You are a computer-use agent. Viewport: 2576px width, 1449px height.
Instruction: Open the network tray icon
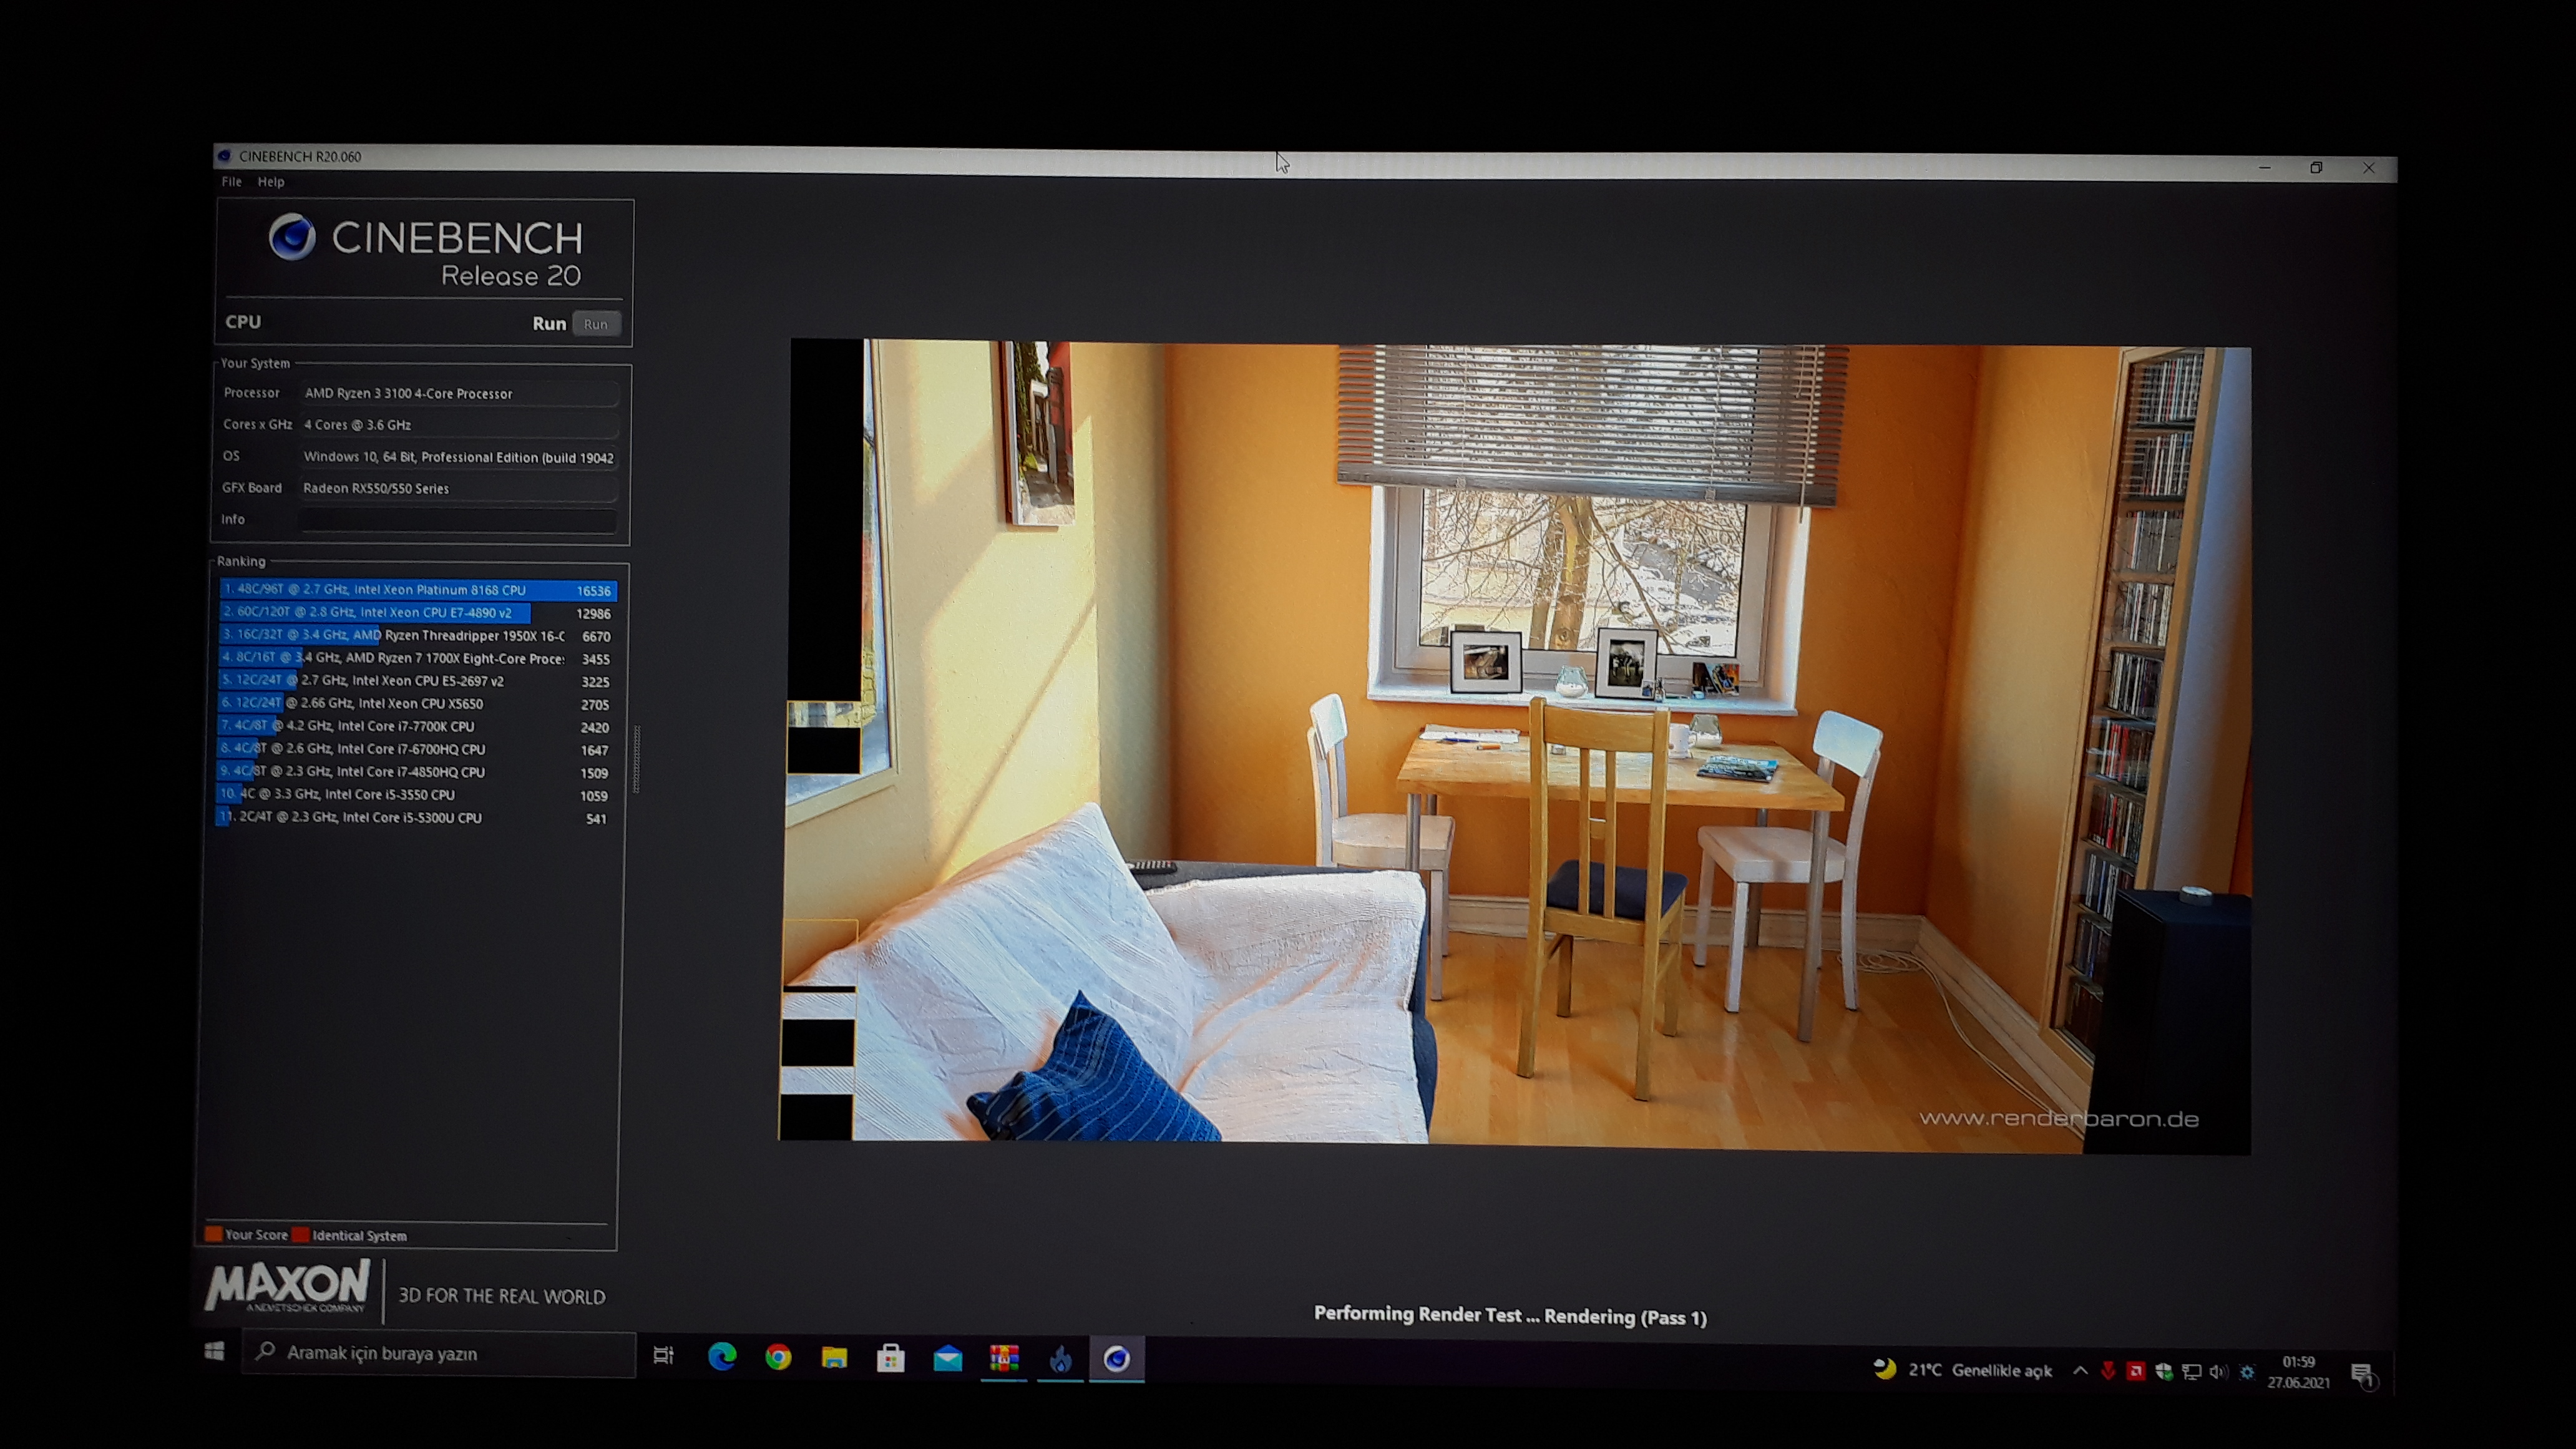[x=2191, y=1372]
